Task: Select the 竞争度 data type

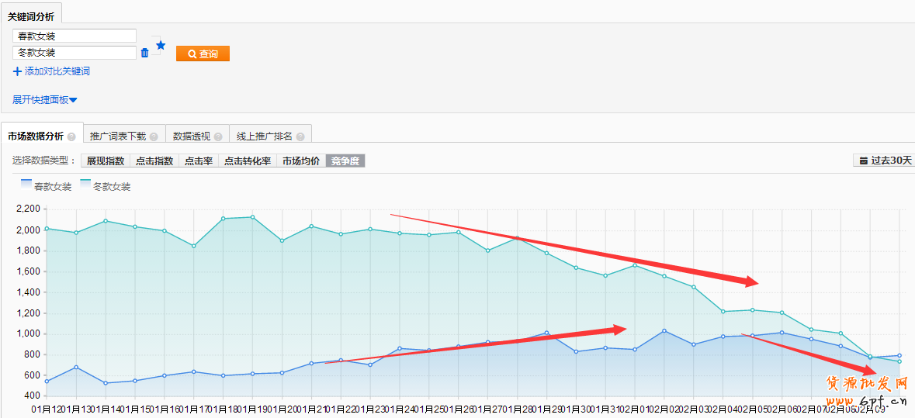Action: click(x=345, y=161)
